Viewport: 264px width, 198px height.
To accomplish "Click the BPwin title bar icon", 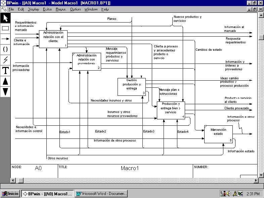I will tap(3, 3).
